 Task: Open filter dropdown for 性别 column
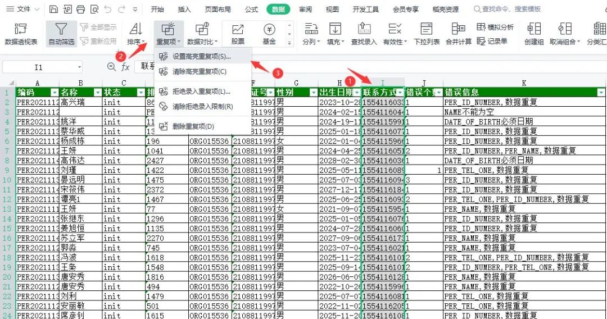tap(313, 93)
